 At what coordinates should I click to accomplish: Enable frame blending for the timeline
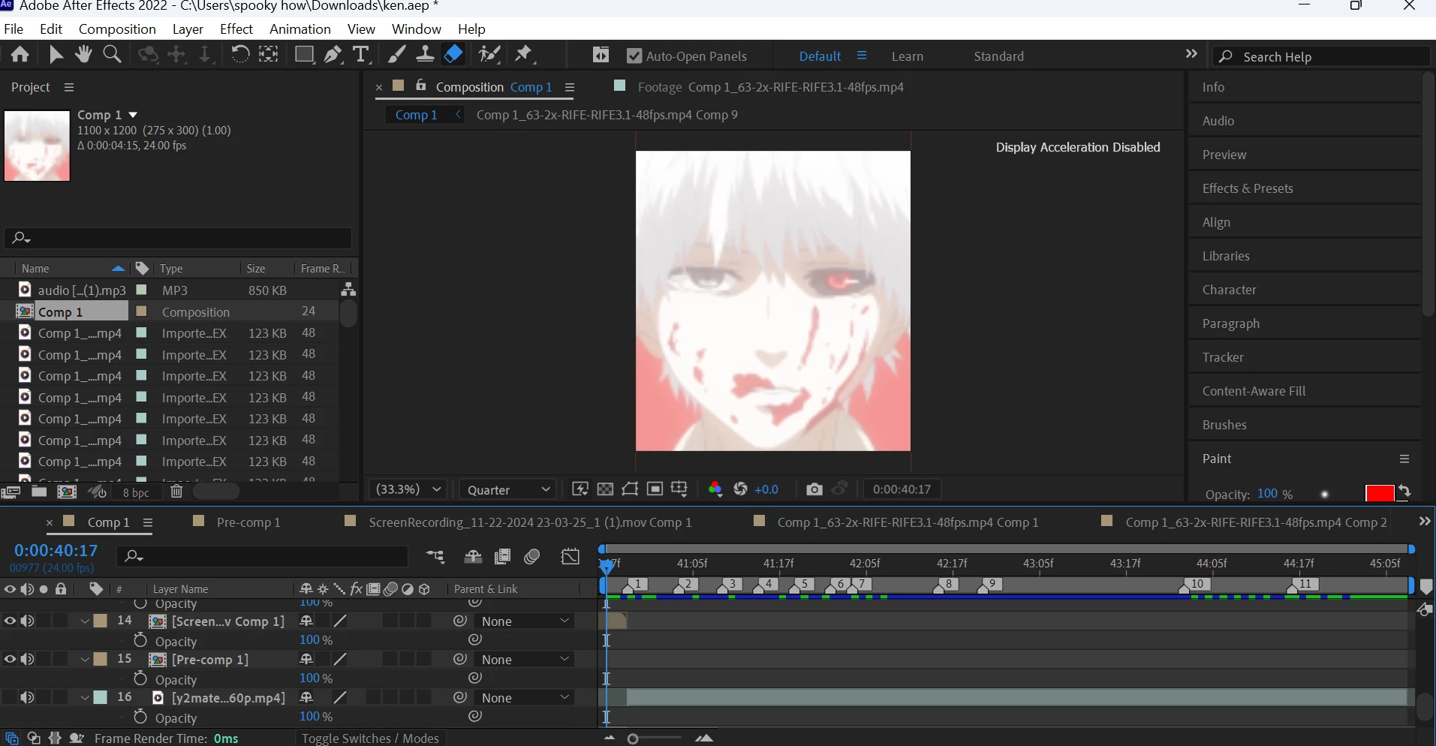point(503,557)
